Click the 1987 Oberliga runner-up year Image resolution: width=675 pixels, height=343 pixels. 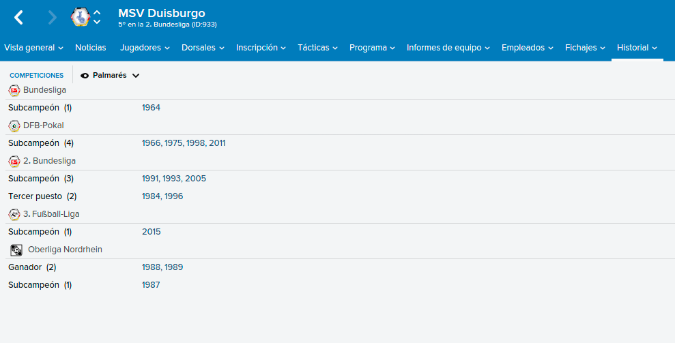151,285
